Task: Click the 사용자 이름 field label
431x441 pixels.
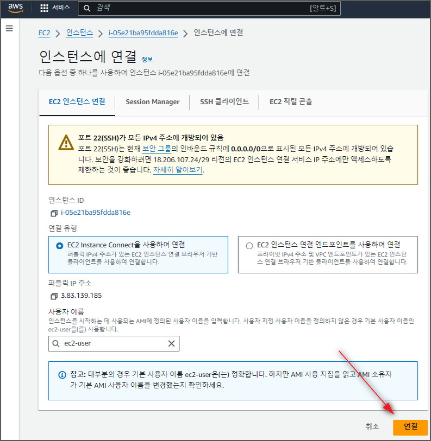Action: click(66, 312)
